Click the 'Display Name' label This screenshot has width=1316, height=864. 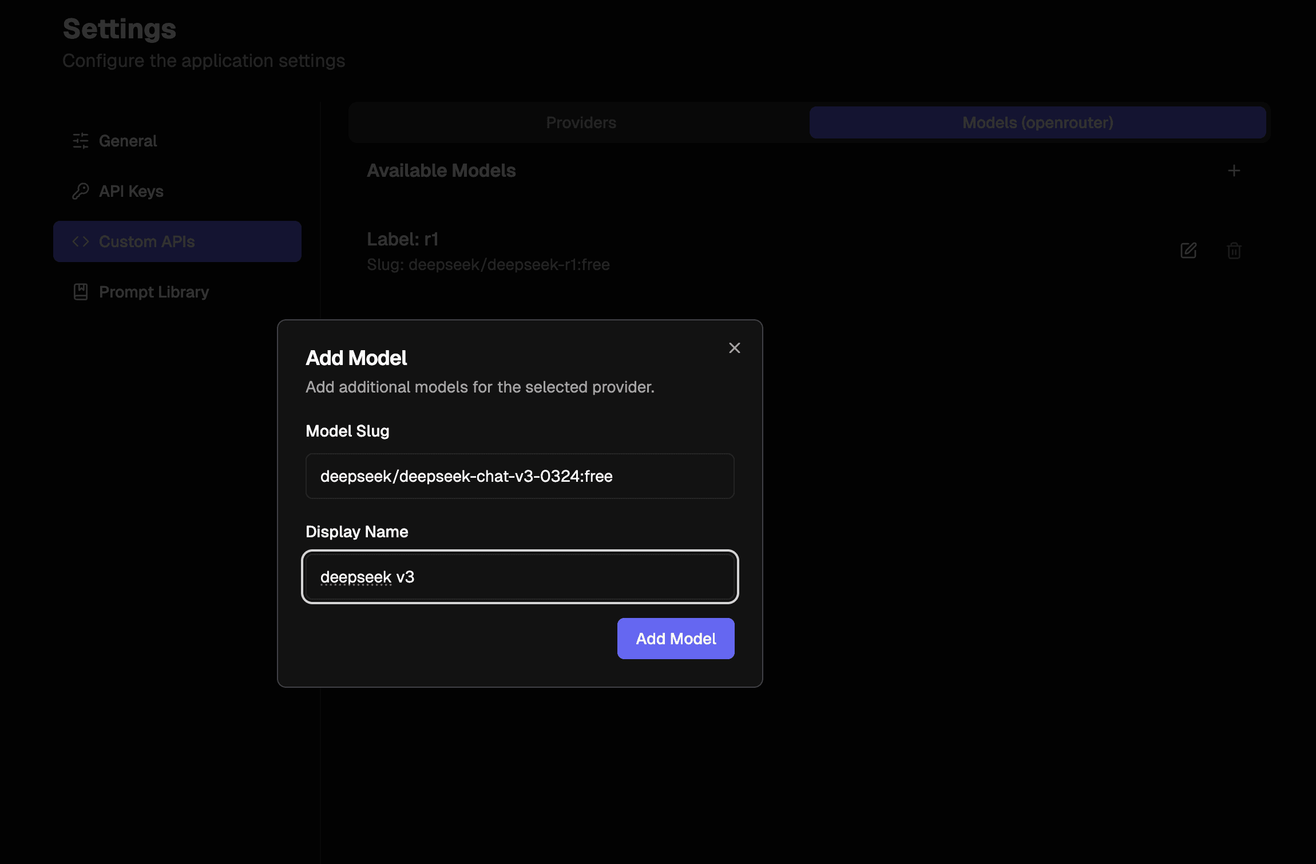pos(357,532)
